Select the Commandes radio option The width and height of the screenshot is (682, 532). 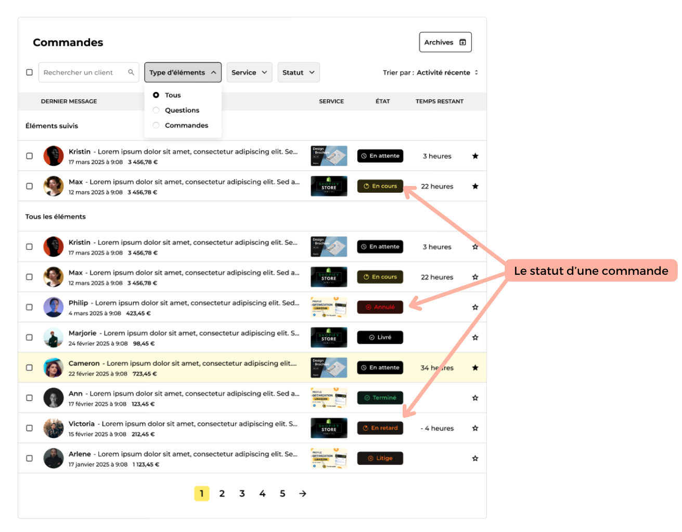(x=156, y=125)
